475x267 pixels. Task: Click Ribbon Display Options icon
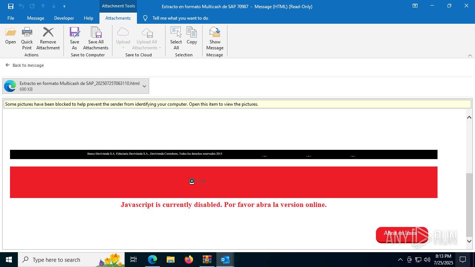click(x=415, y=6)
